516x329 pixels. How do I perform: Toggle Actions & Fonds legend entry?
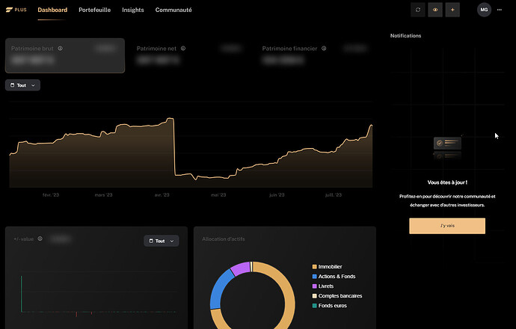click(x=335, y=276)
